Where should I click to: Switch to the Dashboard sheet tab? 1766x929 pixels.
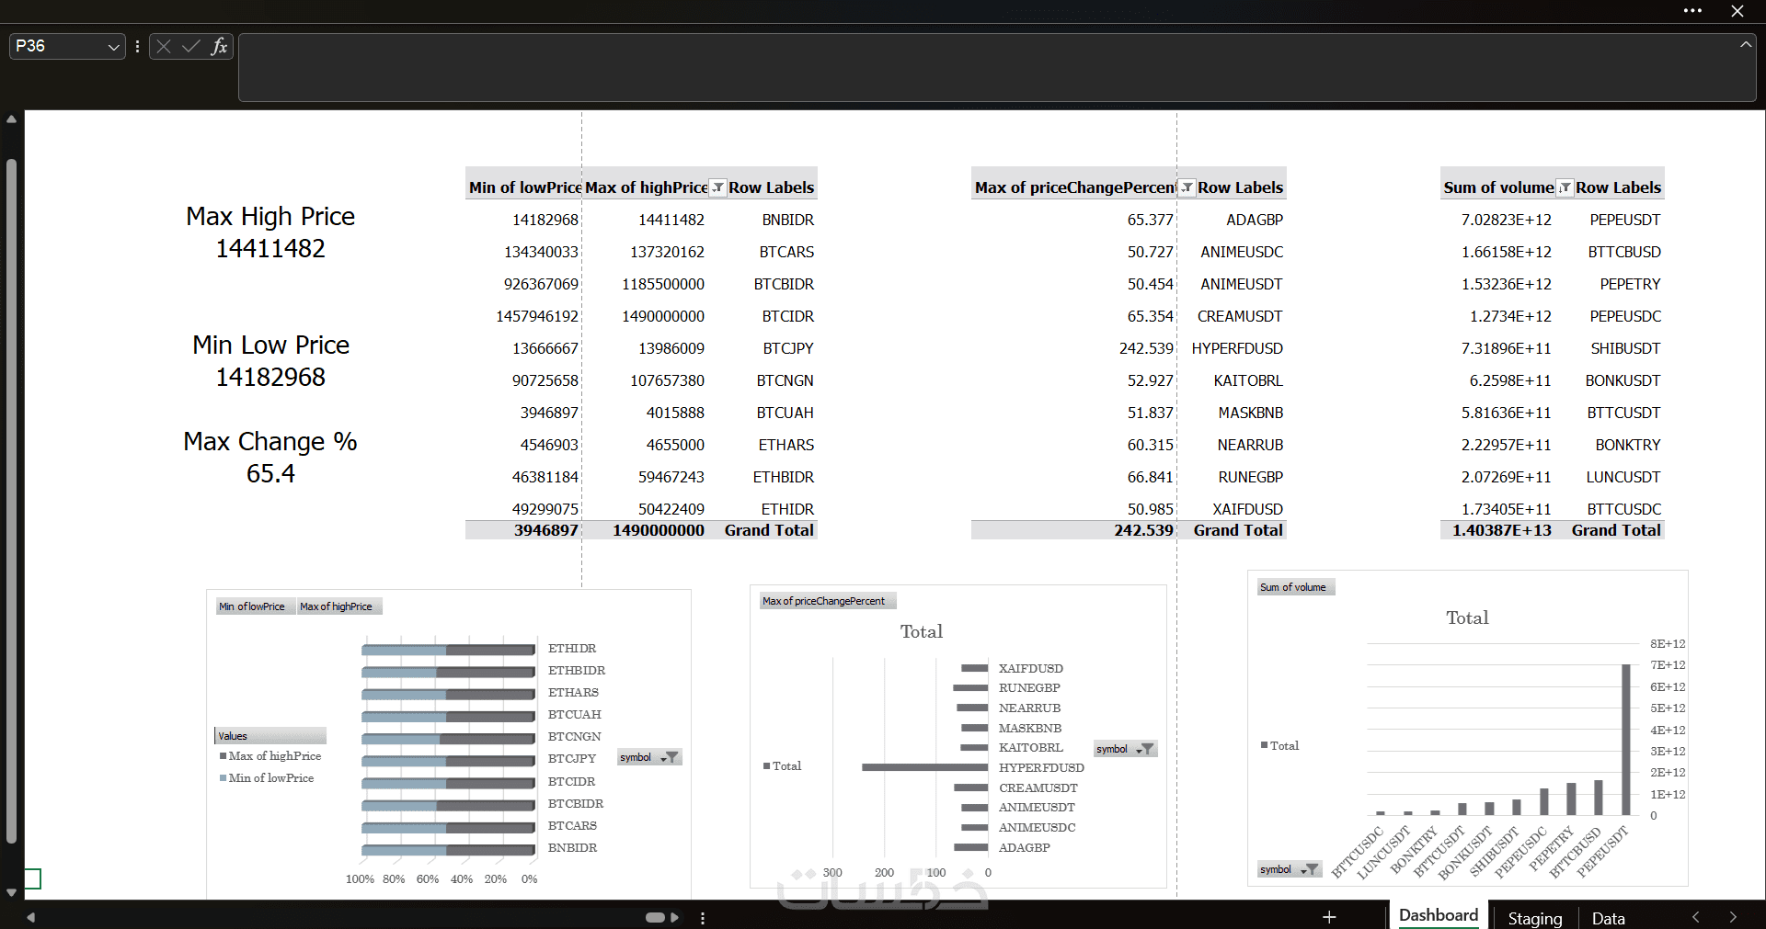(1438, 915)
